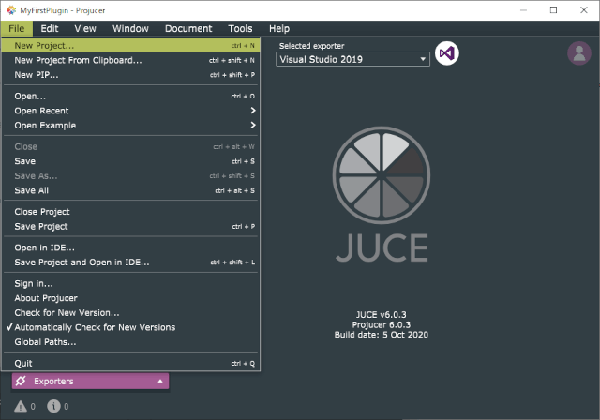600x420 pixels.
Task: Toggle Automatically Check for New Versions
Action: 131,327
